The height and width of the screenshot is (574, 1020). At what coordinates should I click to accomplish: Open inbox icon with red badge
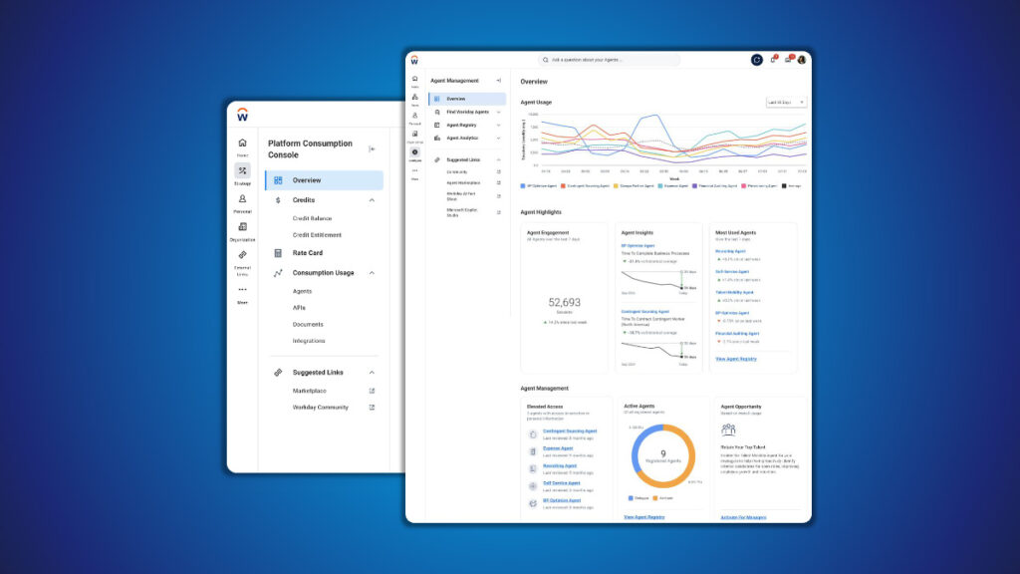coord(789,59)
